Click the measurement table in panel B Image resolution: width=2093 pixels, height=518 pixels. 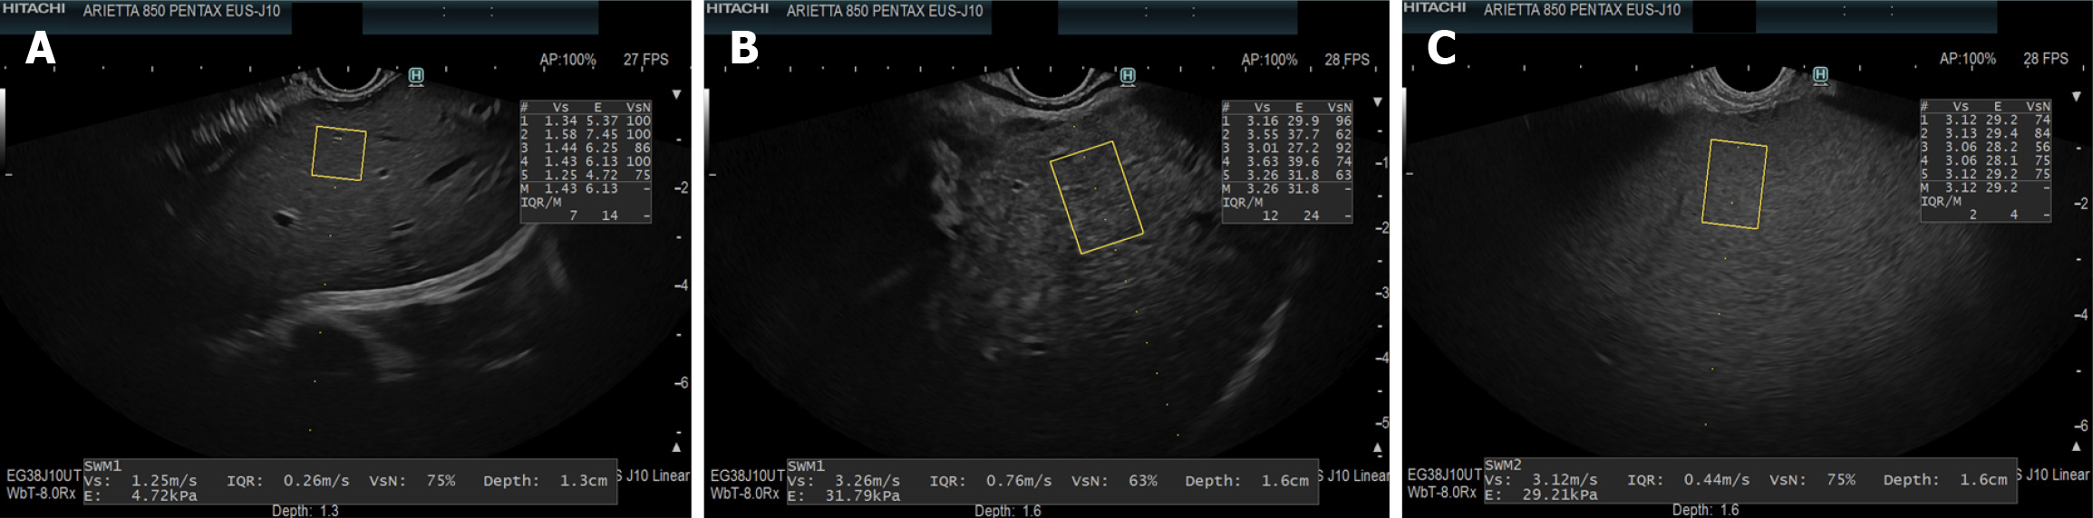point(1286,161)
